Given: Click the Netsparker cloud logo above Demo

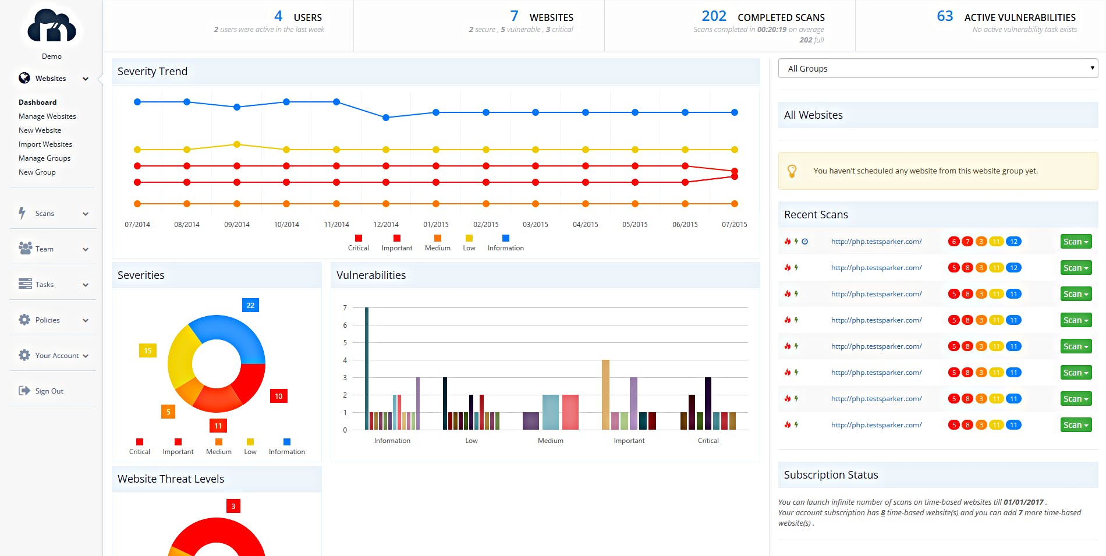Looking at the screenshot, I should point(52,26).
